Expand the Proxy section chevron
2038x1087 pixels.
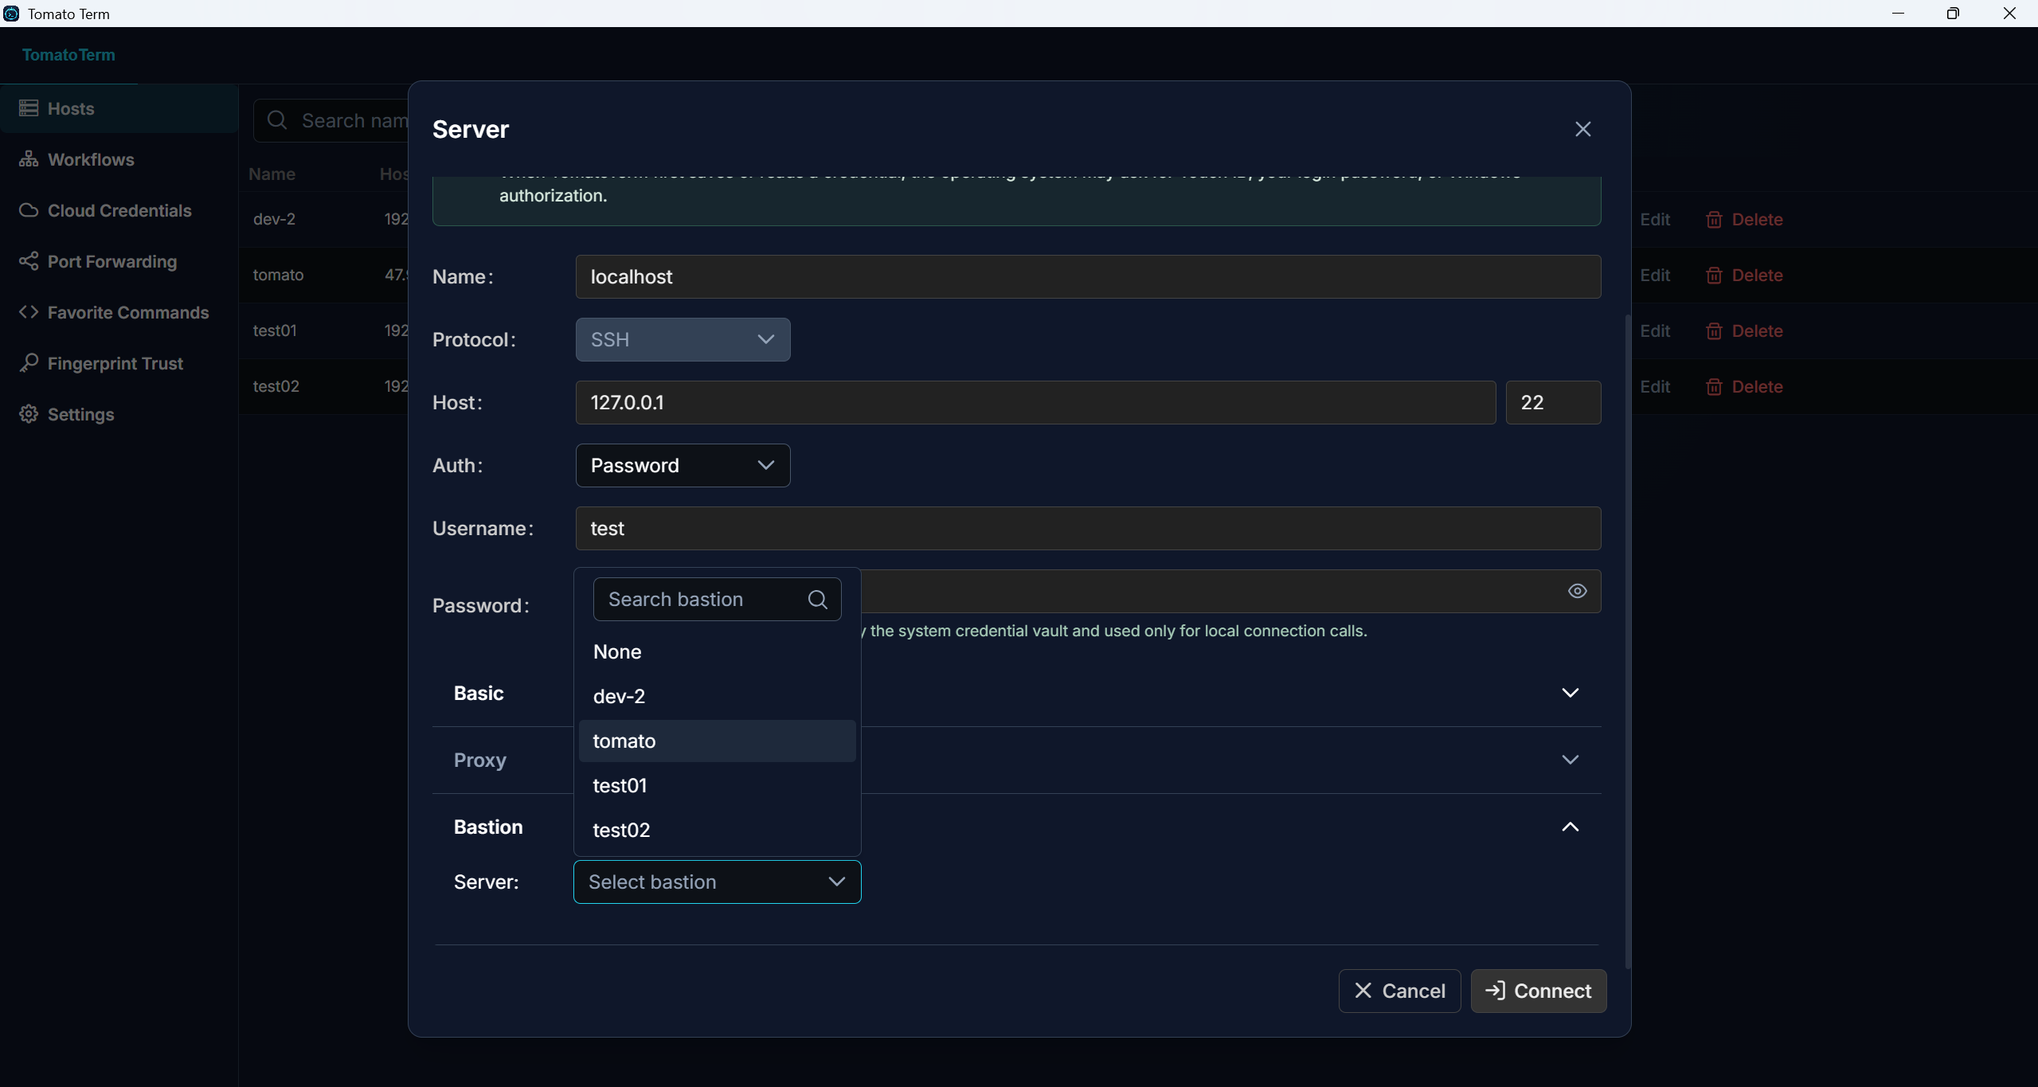click(x=1570, y=760)
